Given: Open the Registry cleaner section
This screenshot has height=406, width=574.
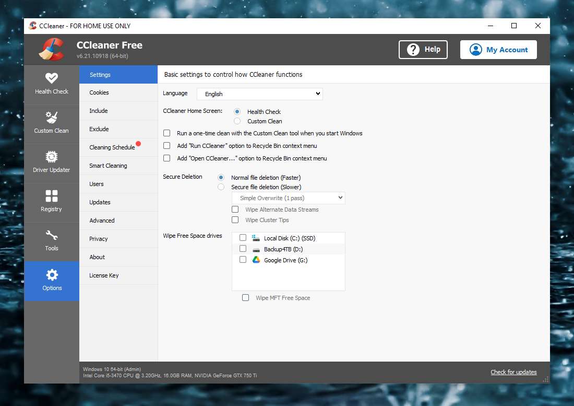Looking at the screenshot, I should click(x=52, y=202).
